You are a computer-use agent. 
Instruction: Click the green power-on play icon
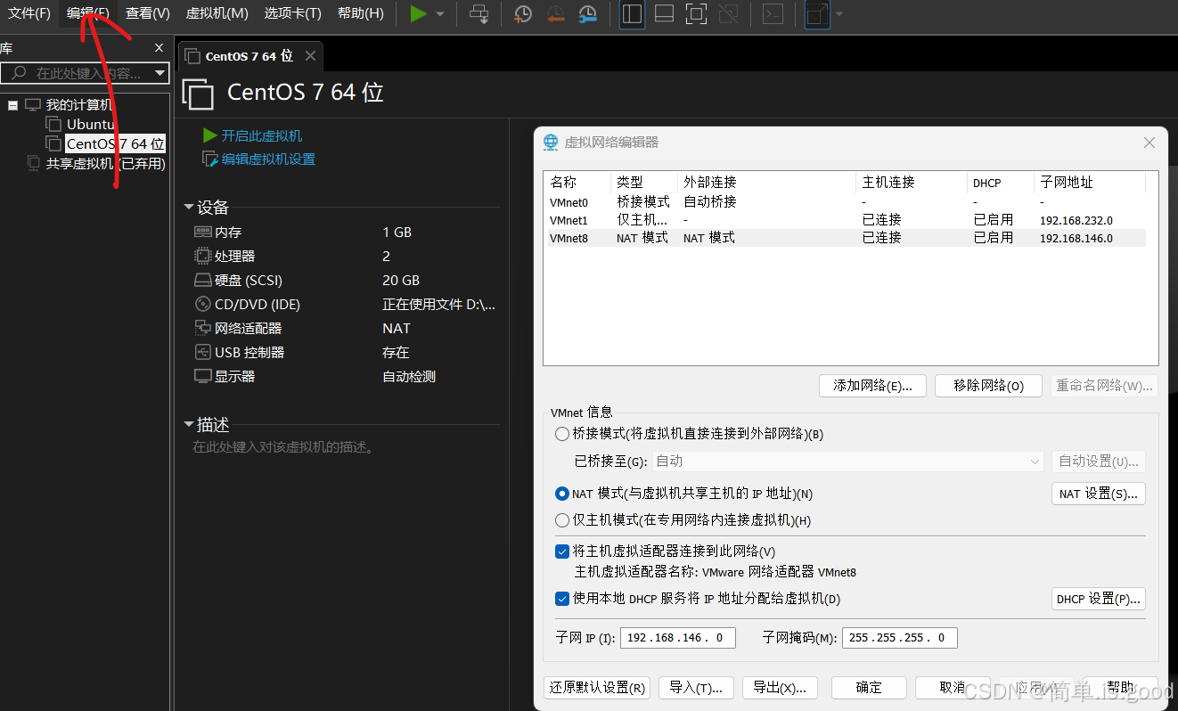[x=418, y=14]
